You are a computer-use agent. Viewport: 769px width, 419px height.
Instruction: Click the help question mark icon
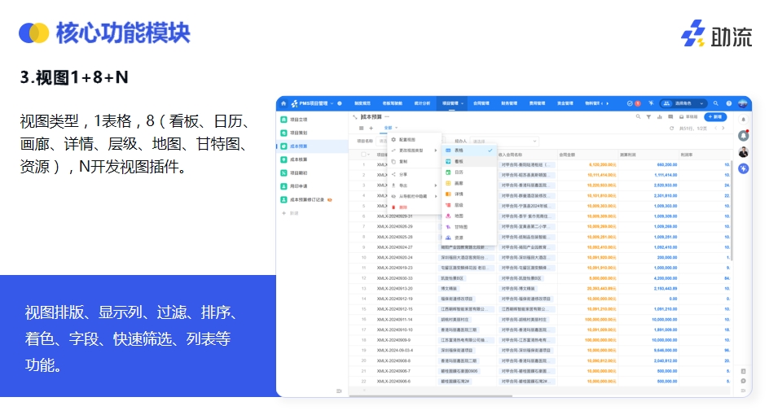pos(729,104)
